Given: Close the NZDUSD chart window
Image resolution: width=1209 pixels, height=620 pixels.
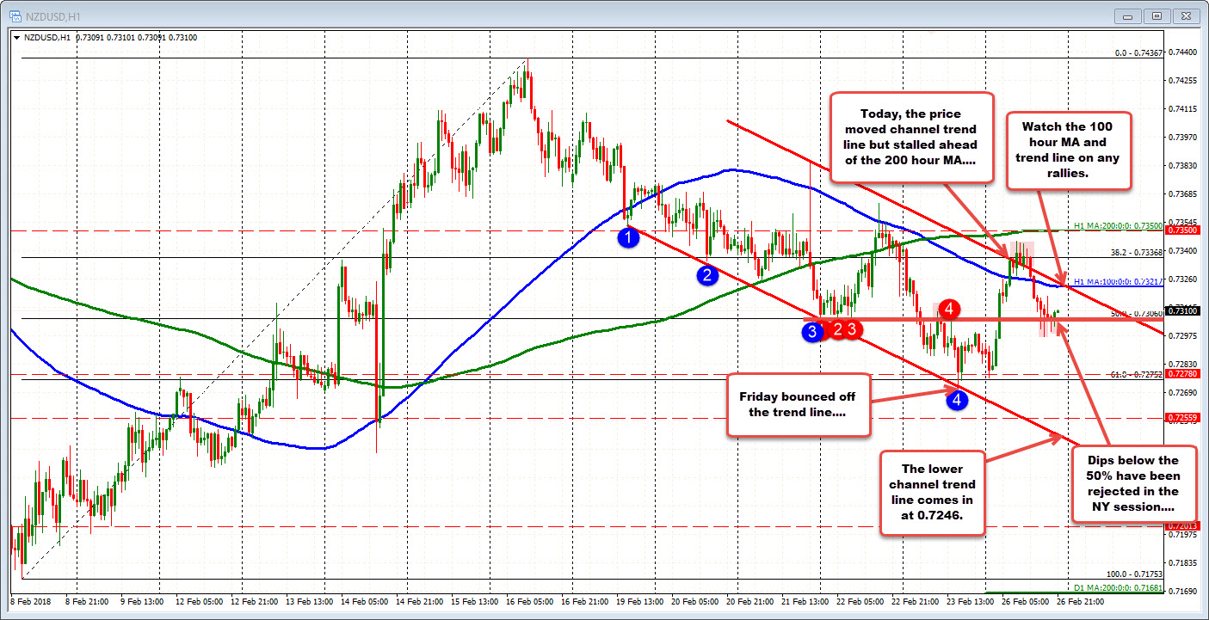Looking at the screenshot, I should tap(1185, 15).
